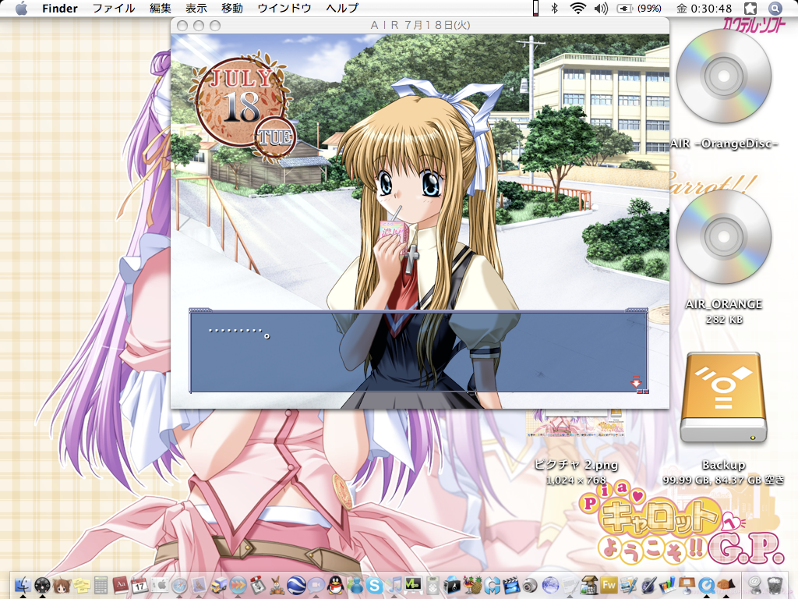Open the 表示 menu

tap(196, 8)
